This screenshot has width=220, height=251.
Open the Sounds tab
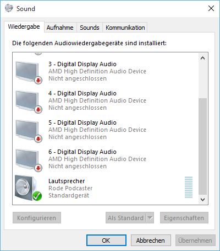click(90, 28)
